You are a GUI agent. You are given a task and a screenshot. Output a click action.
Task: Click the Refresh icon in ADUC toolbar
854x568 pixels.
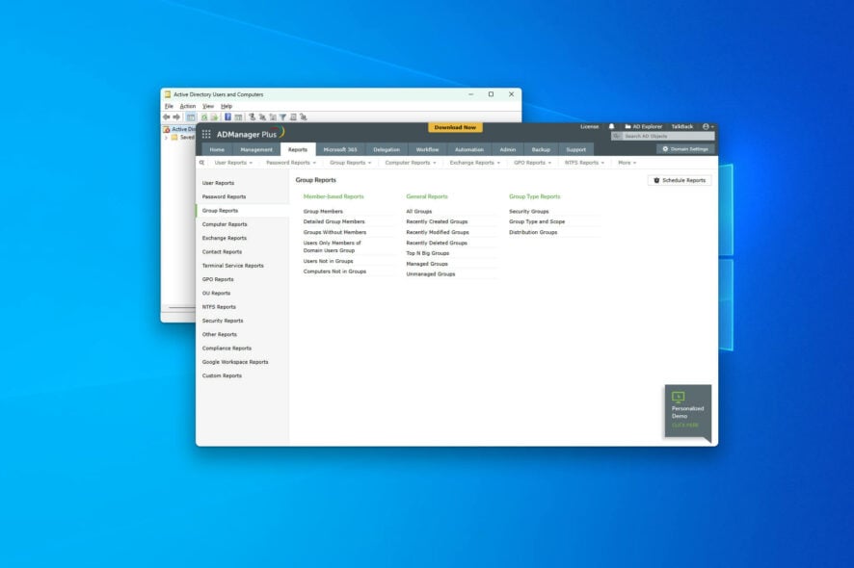(203, 116)
